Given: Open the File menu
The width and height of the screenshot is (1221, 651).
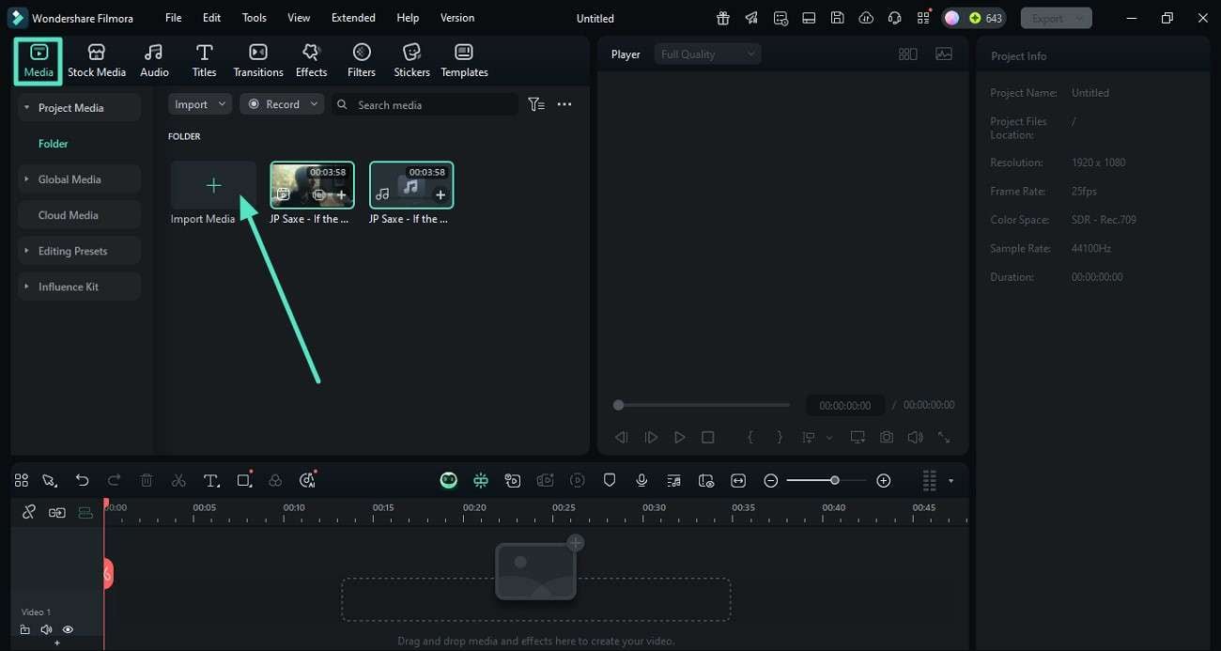Looking at the screenshot, I should (174, 18).
